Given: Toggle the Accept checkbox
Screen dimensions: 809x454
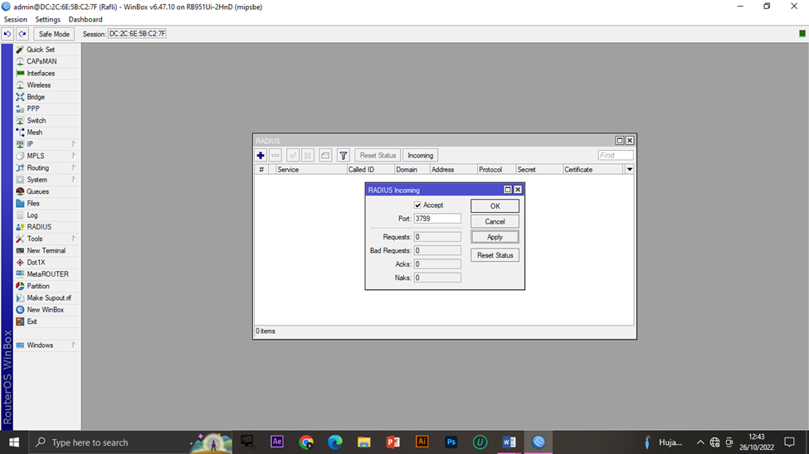Looking at the screenshot, I should pos(418,205).
